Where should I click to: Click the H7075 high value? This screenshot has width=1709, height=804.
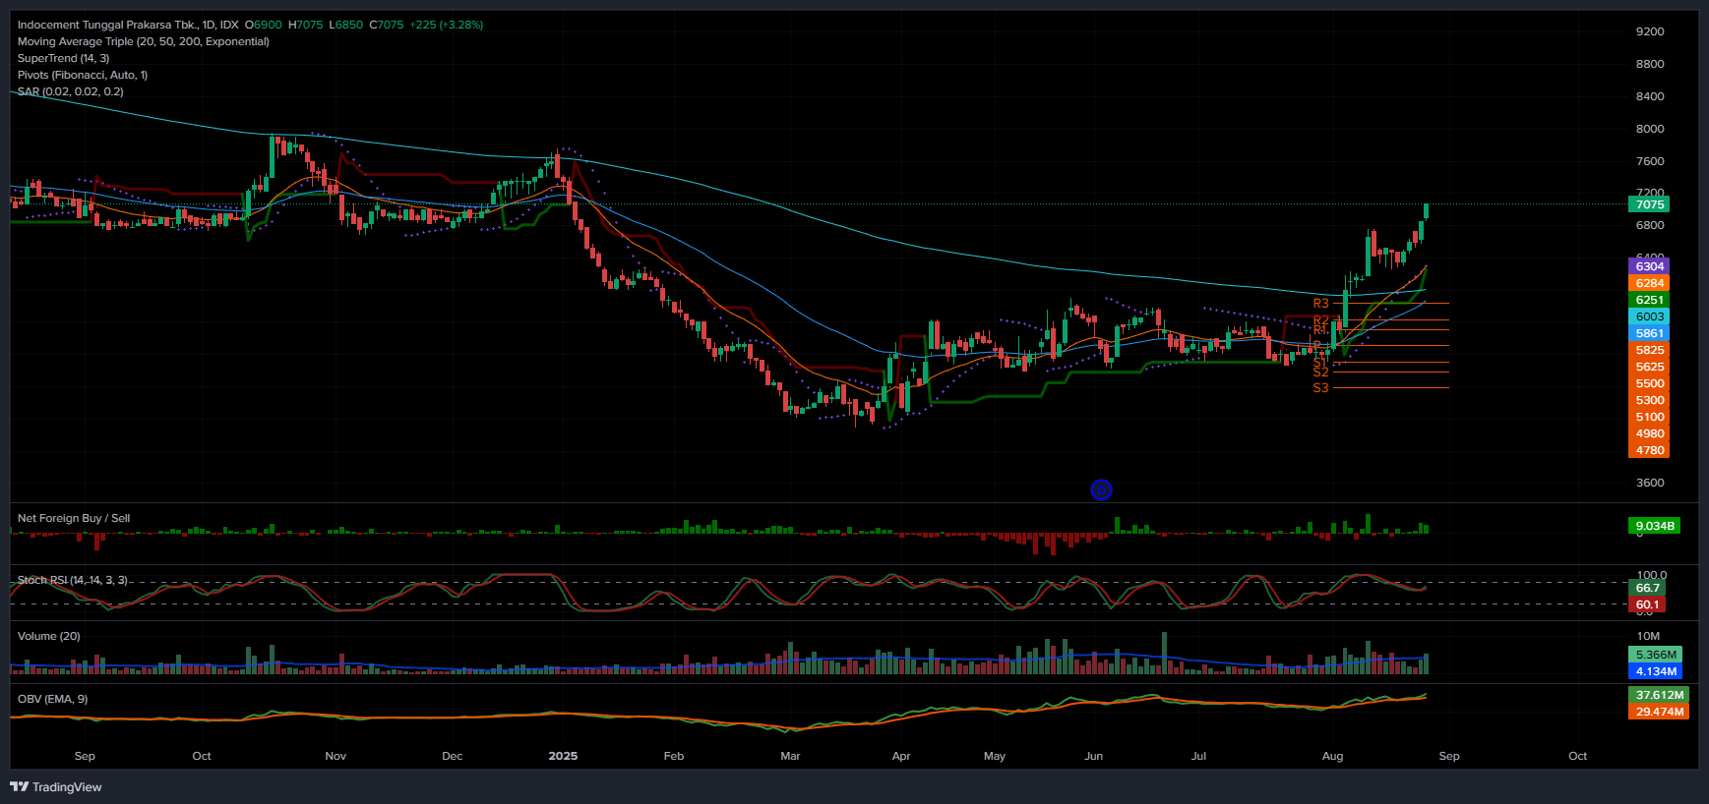[x=305, y=25]
